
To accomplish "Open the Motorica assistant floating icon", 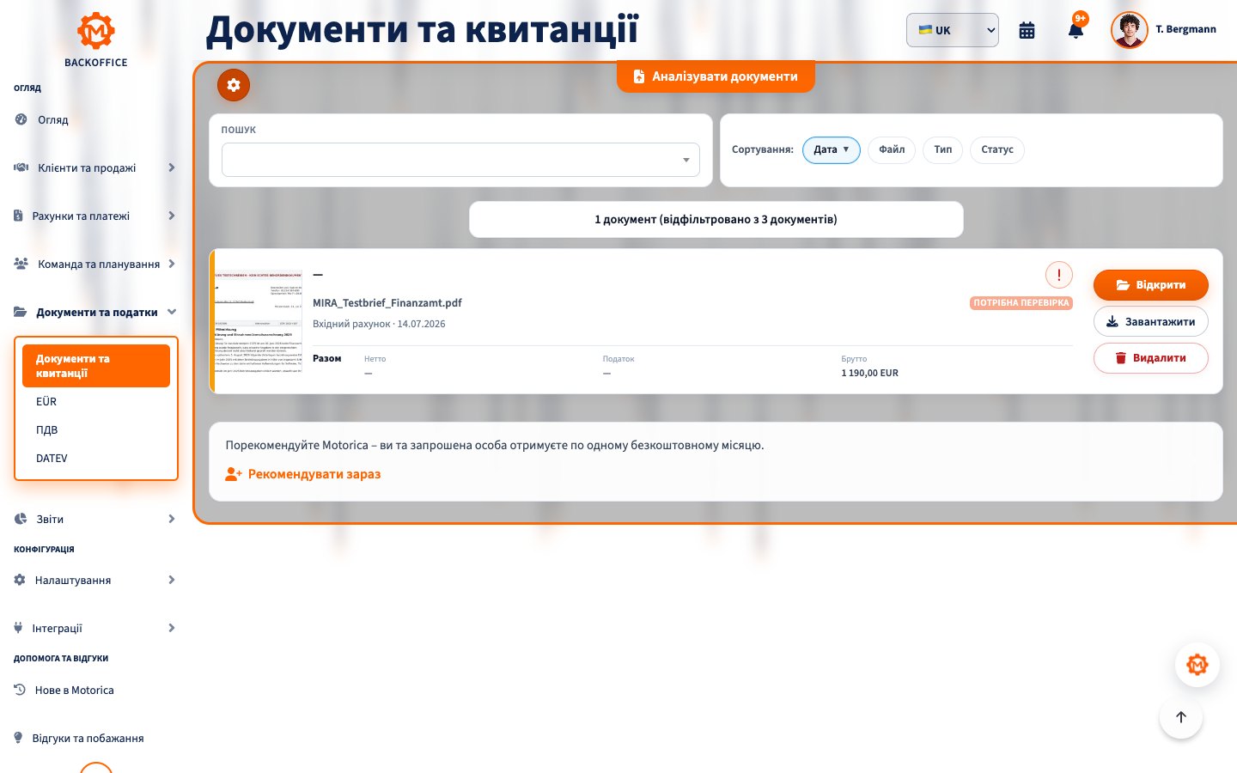I will click(x=1197, y=664).
